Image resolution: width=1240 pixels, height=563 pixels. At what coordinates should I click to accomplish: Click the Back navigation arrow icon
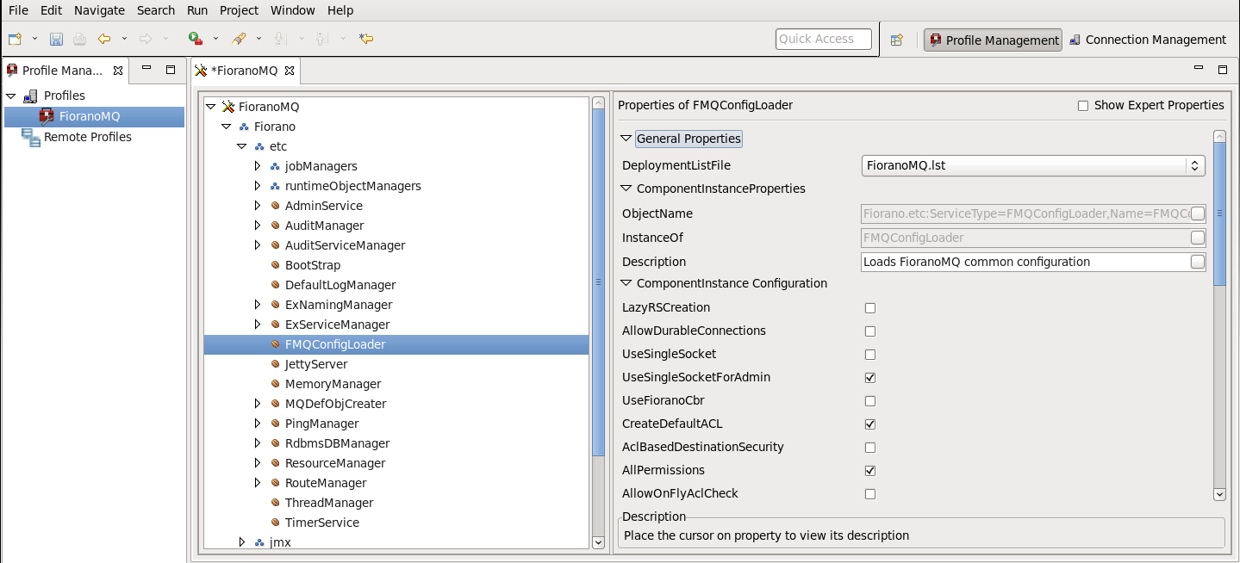104,39
